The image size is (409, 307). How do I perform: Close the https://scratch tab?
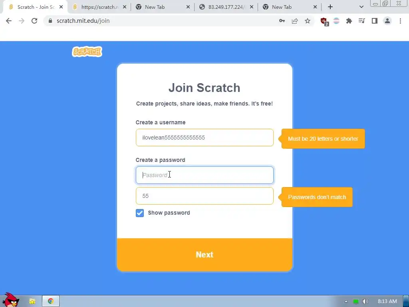125,7
